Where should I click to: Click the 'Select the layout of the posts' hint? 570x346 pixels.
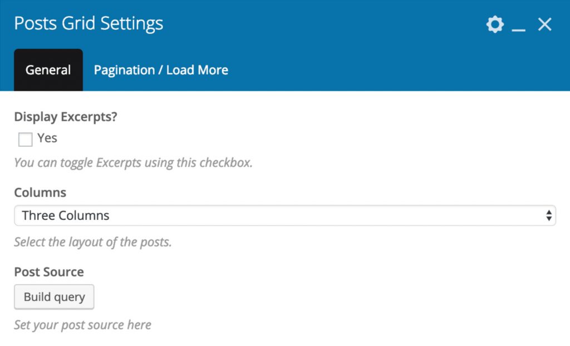(93, 242)
